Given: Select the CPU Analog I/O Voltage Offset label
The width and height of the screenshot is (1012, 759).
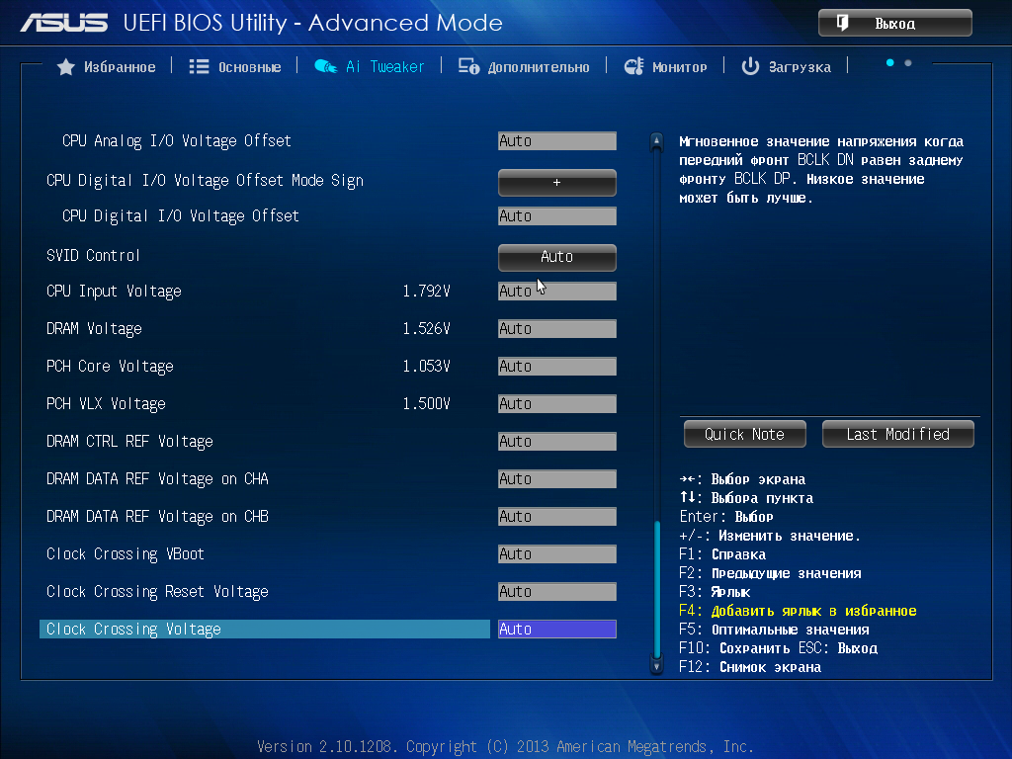Looking at the screenshot, I should (x=176, y=141).
